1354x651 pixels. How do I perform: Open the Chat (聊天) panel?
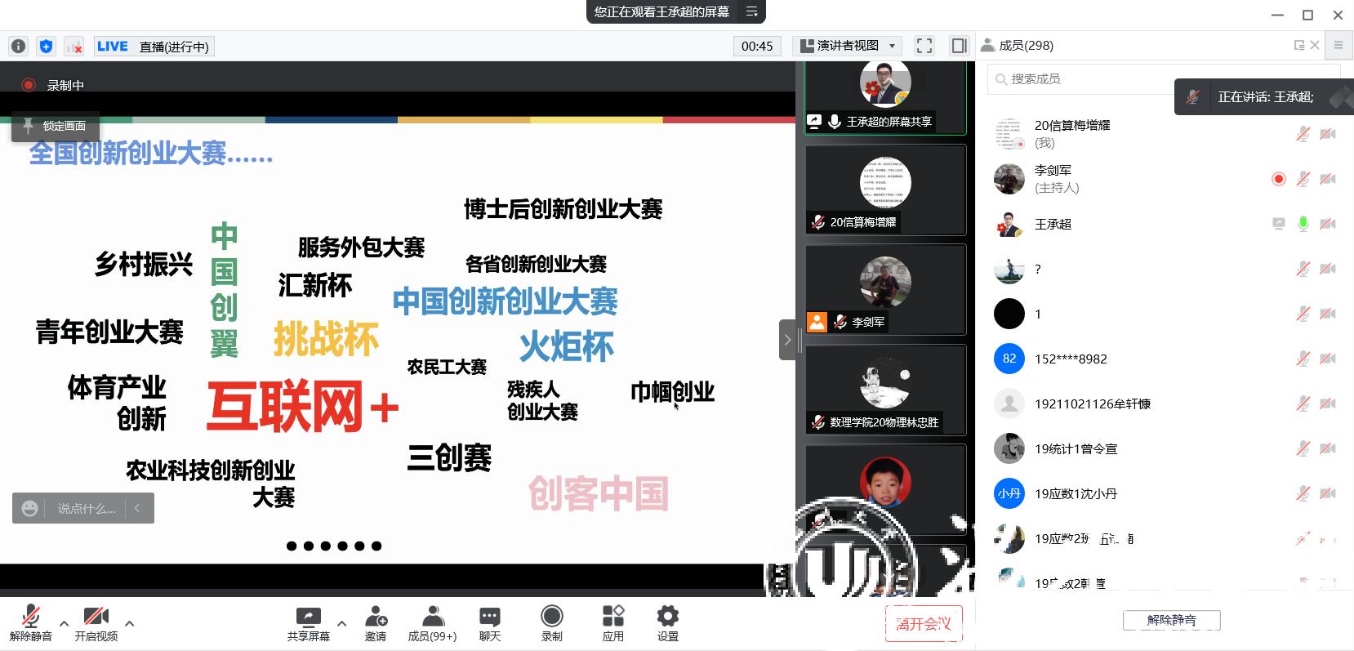489,623
